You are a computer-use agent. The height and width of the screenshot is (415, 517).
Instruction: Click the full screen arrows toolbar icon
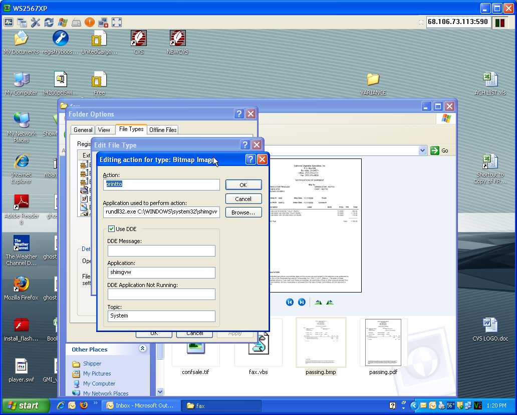(117, 22)
